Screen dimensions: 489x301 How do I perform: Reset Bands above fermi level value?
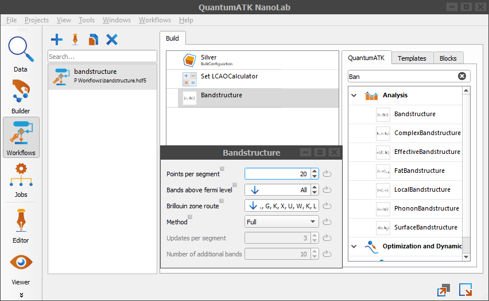click(x=327, y=189)
